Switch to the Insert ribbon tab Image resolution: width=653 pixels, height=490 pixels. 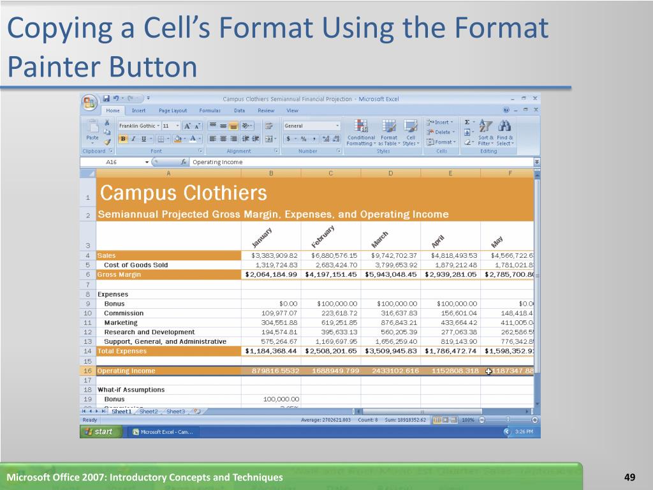(x=138, y=110)
